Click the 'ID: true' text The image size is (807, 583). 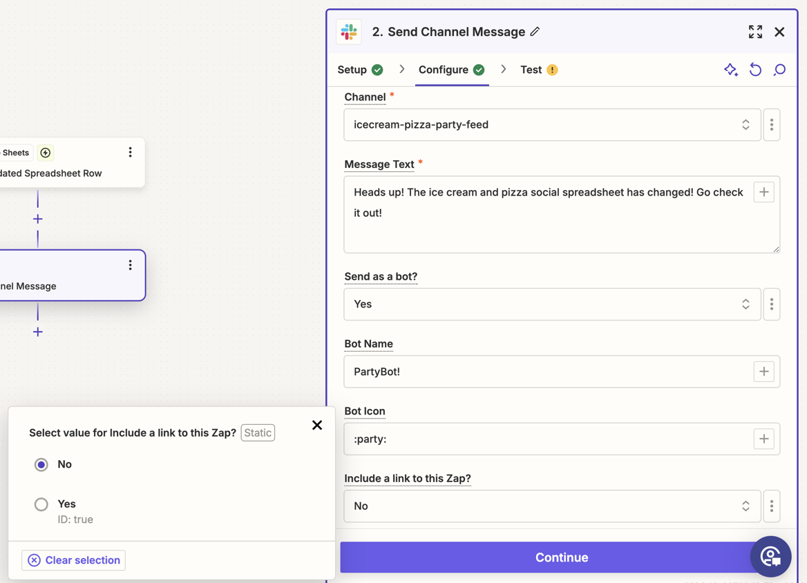click(75, 519)
